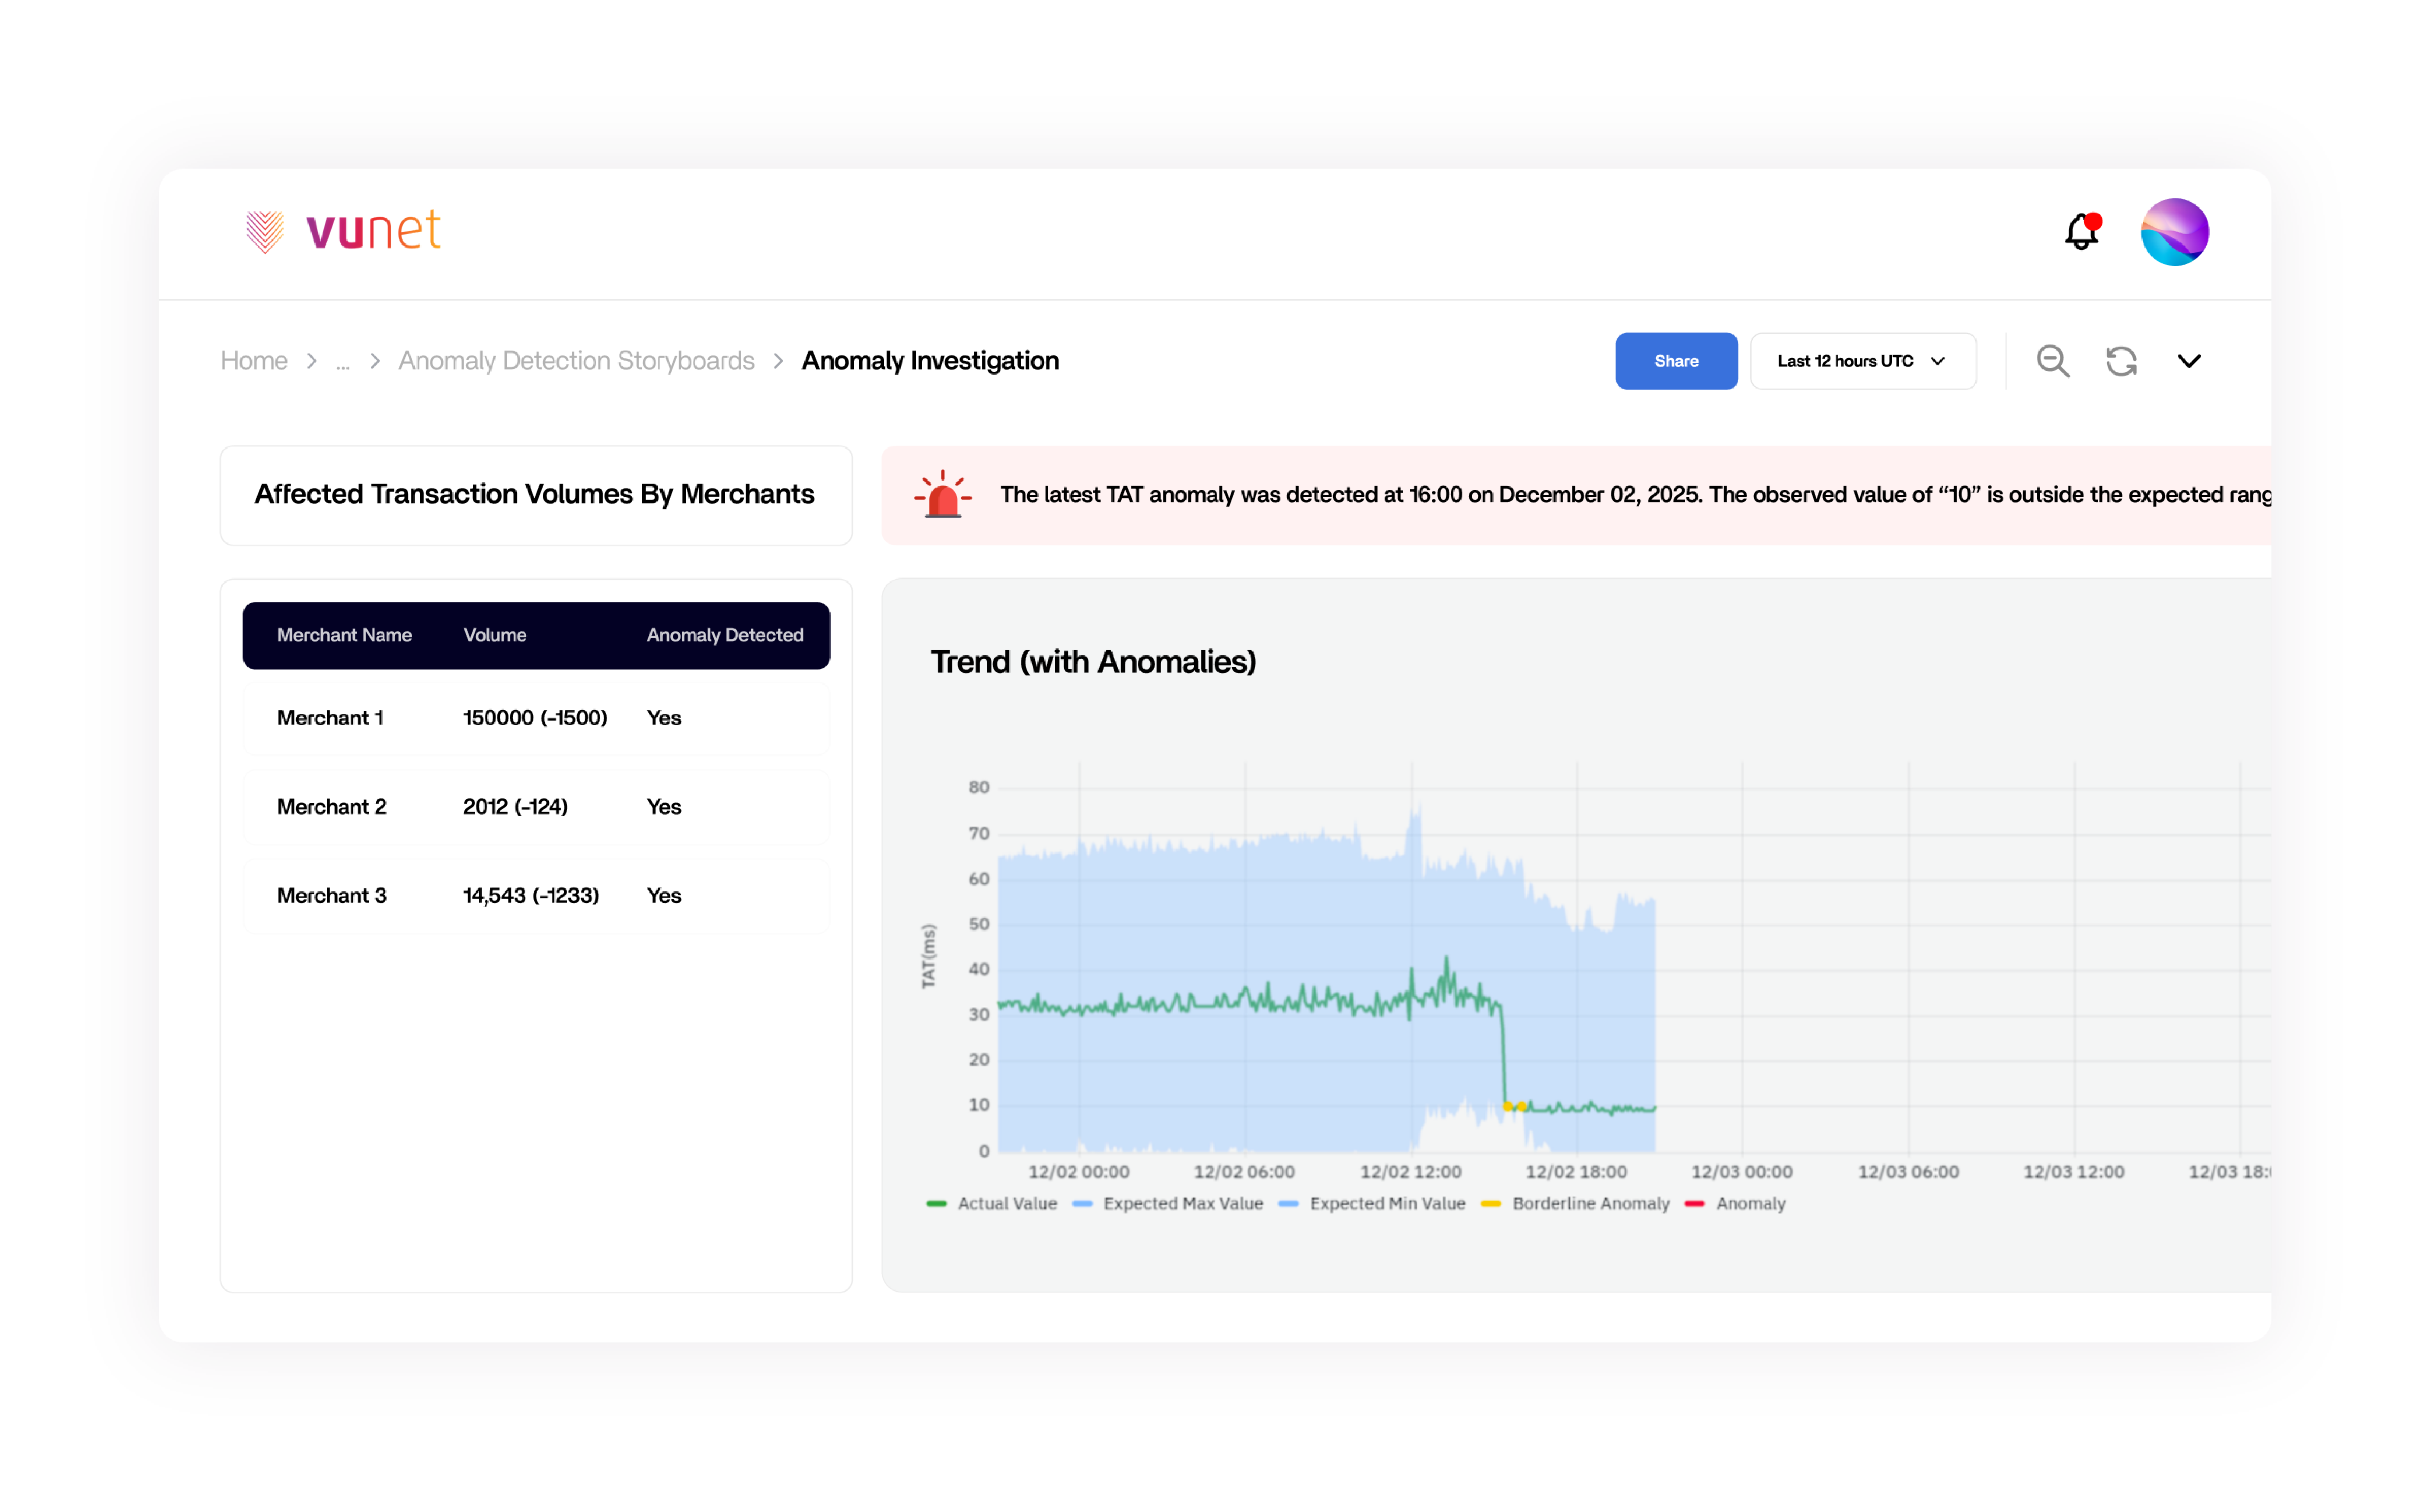Image resolution: width=2431 pixels, height=1512 pixels.
Task: Expand the chevron next to refresh
Action: pyautogui.click(x=2189, y=361)
